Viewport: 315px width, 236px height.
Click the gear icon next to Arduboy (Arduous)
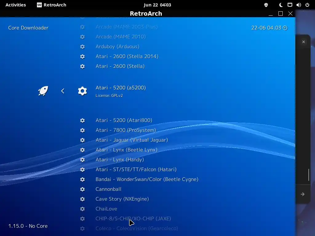click(x=82, y=47)
